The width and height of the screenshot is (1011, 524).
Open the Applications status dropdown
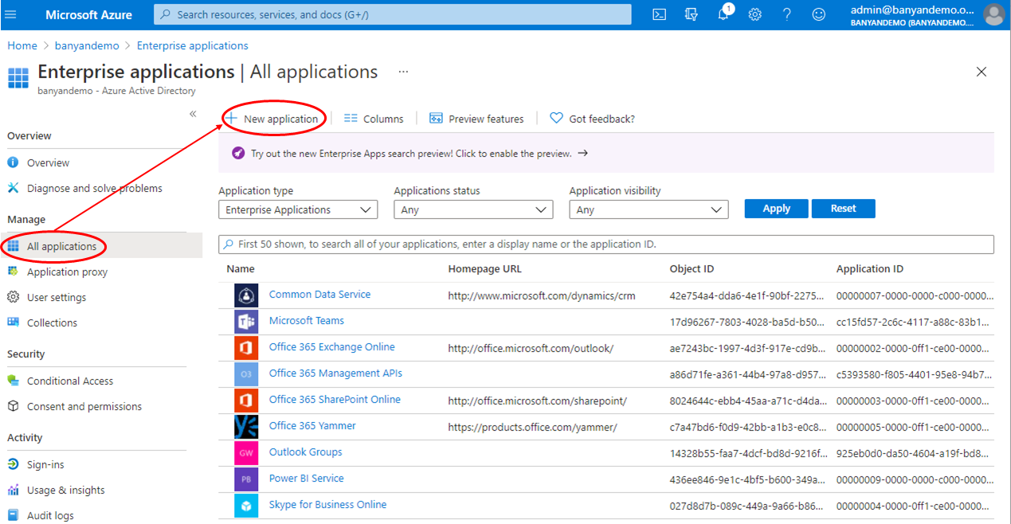[473, 210]
